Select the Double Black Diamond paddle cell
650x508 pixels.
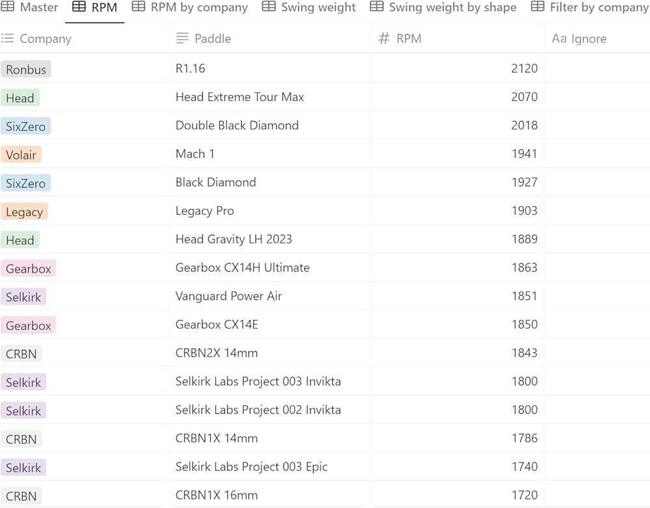(x=237, y=126)
